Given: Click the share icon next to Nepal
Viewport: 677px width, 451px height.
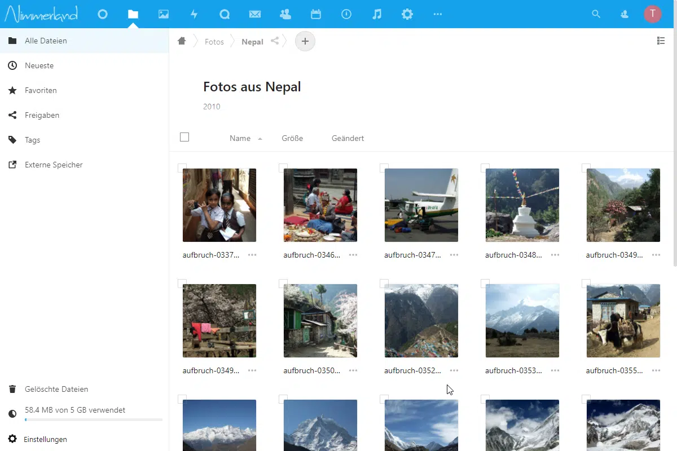Looking at the screenshot, I should [x=275, y=41].
